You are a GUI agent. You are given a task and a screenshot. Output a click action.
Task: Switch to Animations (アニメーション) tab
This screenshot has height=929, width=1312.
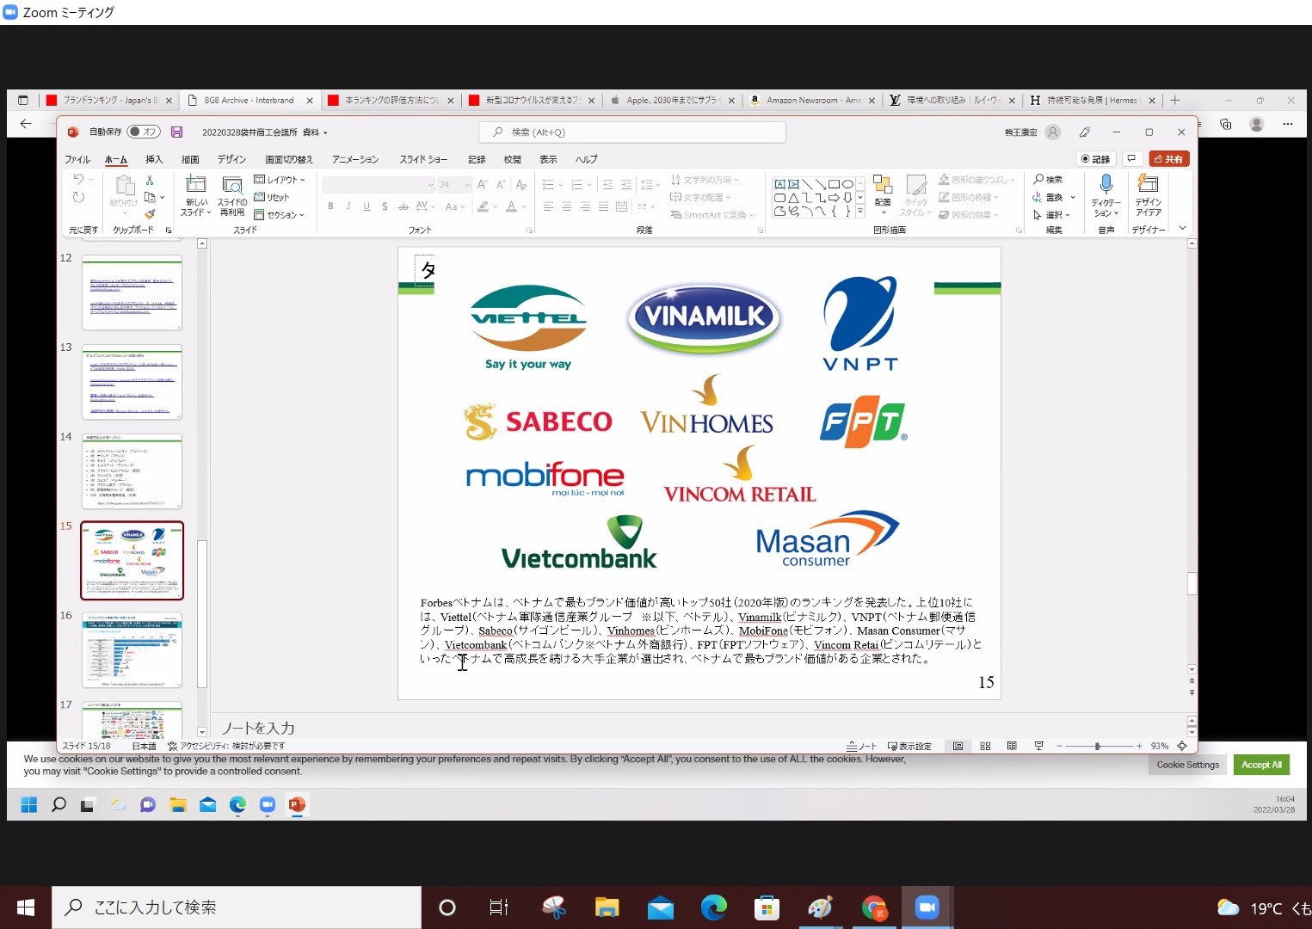click(355, 159)
